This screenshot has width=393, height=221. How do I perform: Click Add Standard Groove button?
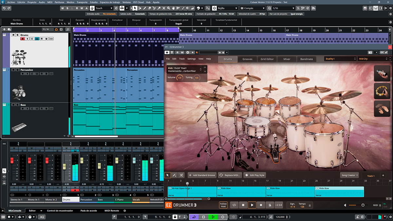(202, 175)
